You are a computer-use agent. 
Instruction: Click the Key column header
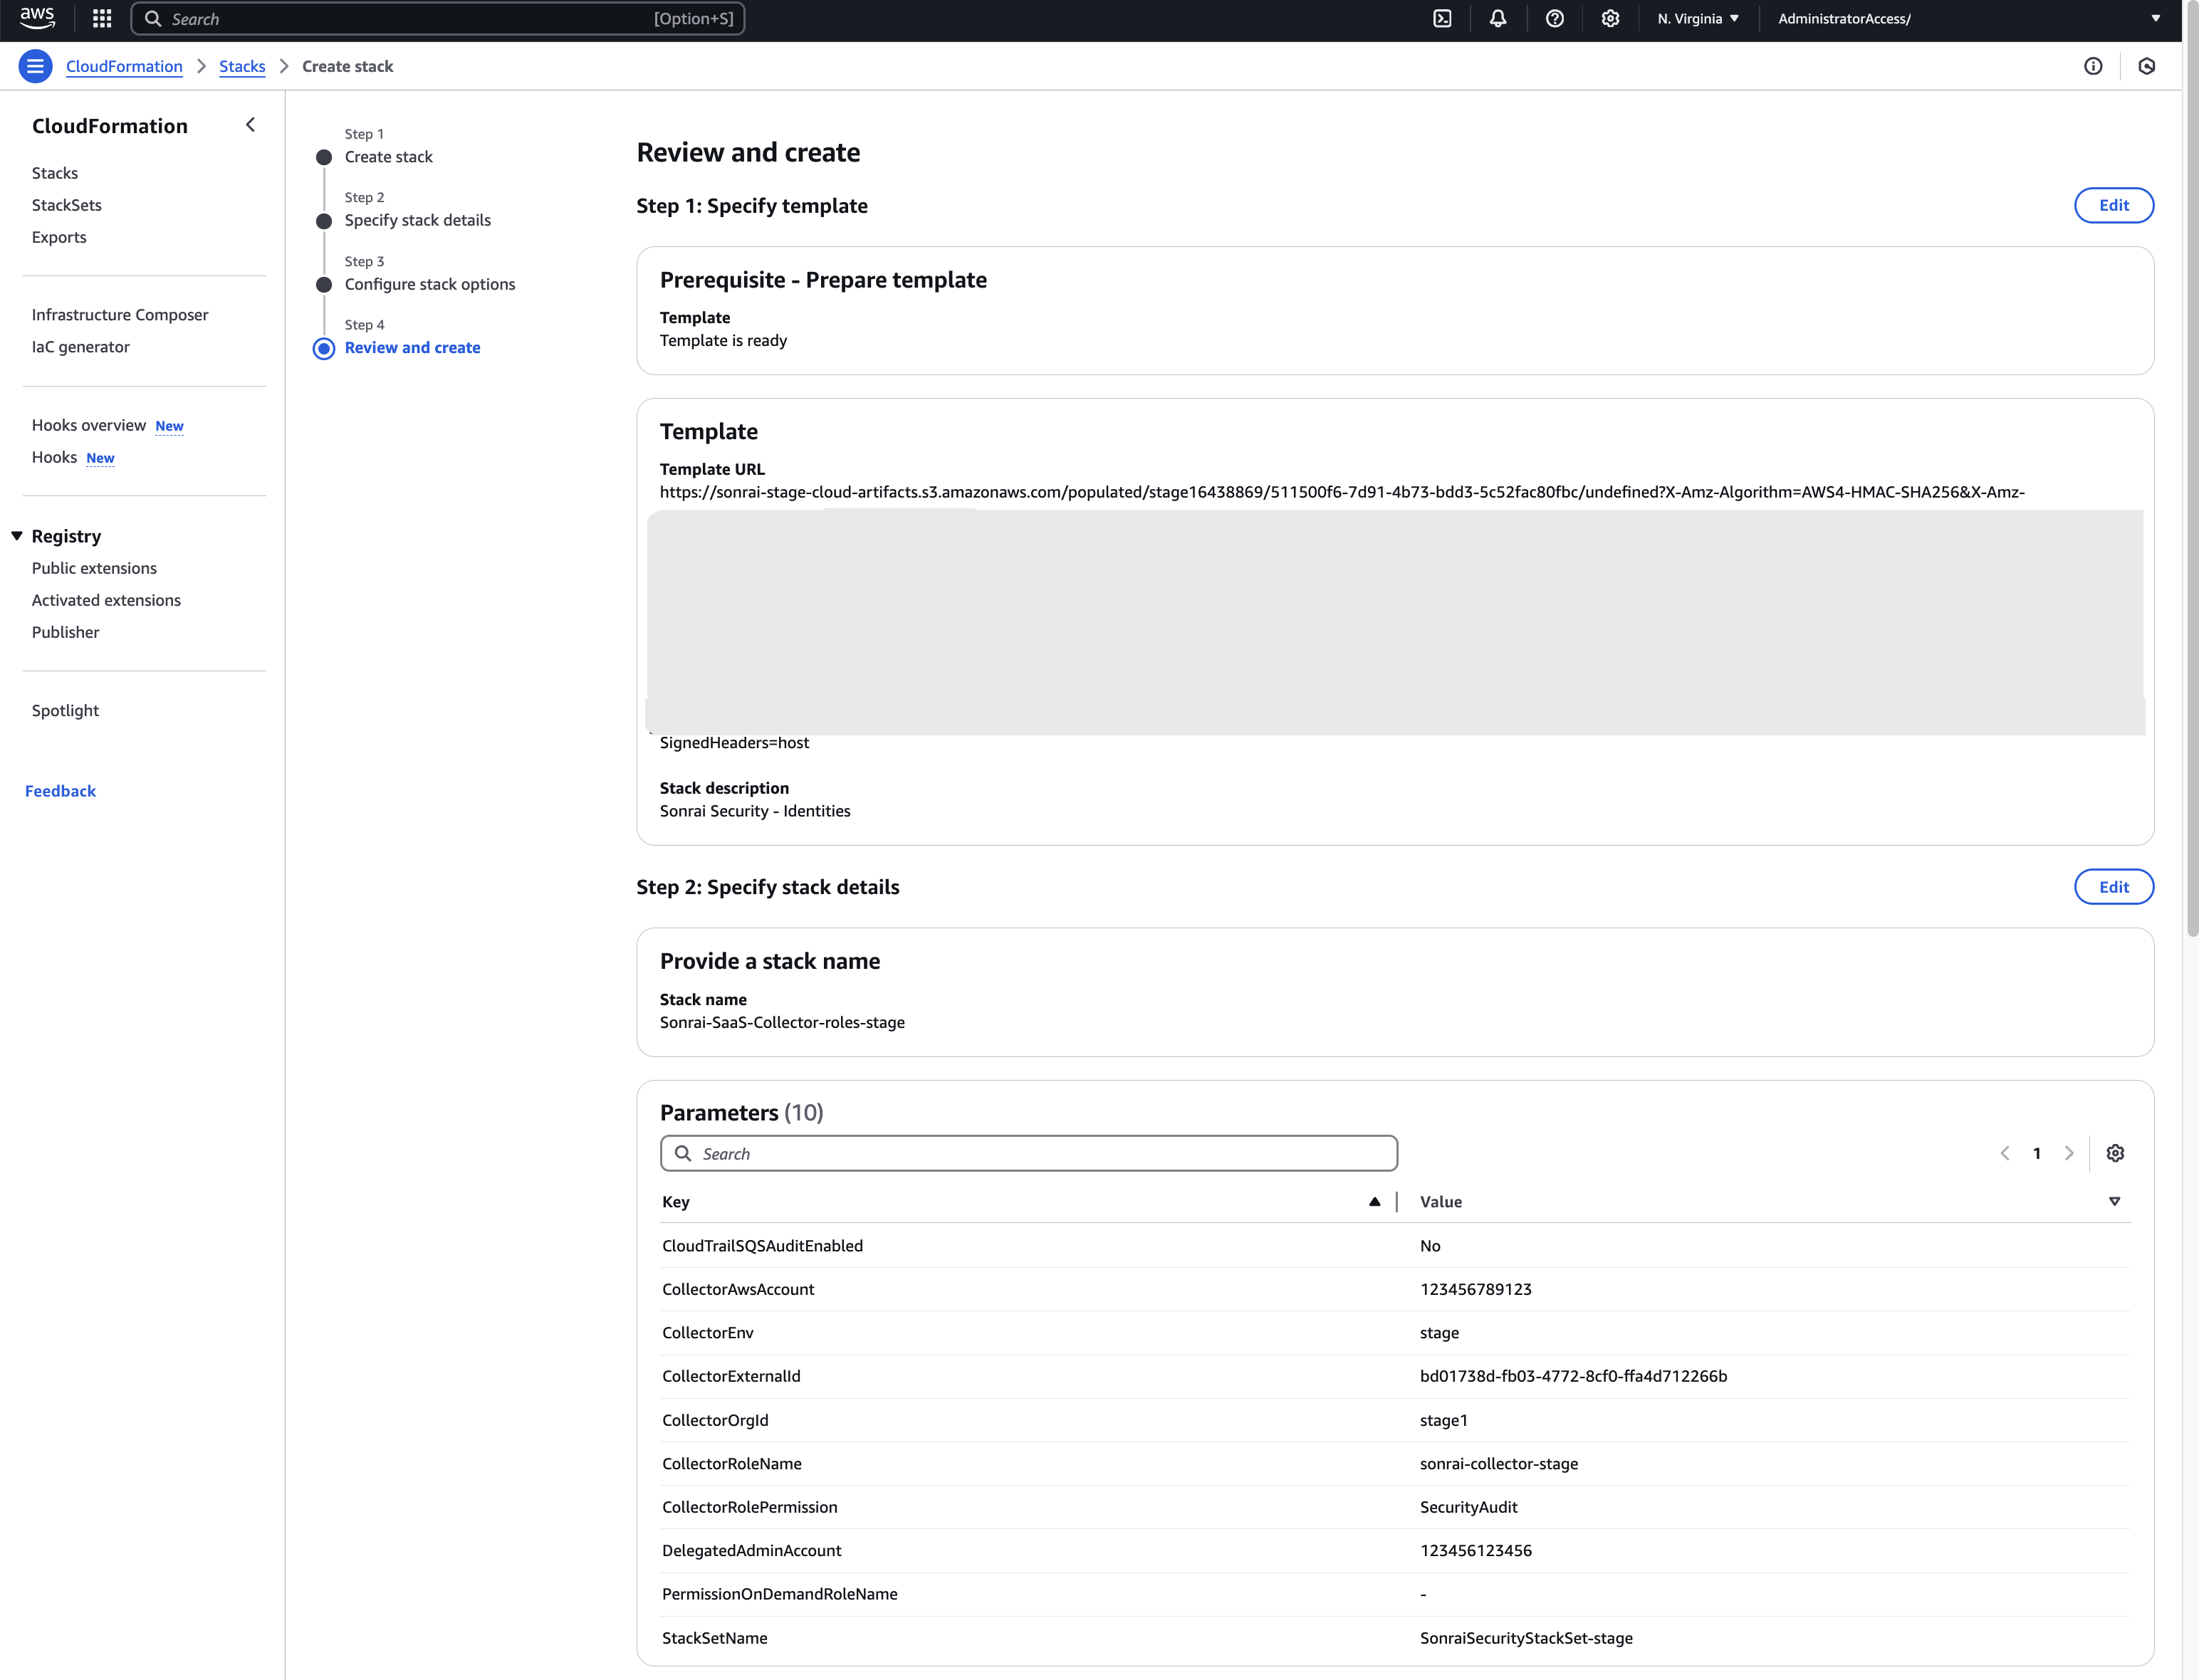click(x=677, y=1202)
